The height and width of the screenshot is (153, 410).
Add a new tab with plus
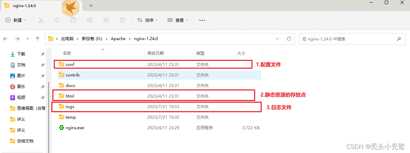[x=91, y=6]
